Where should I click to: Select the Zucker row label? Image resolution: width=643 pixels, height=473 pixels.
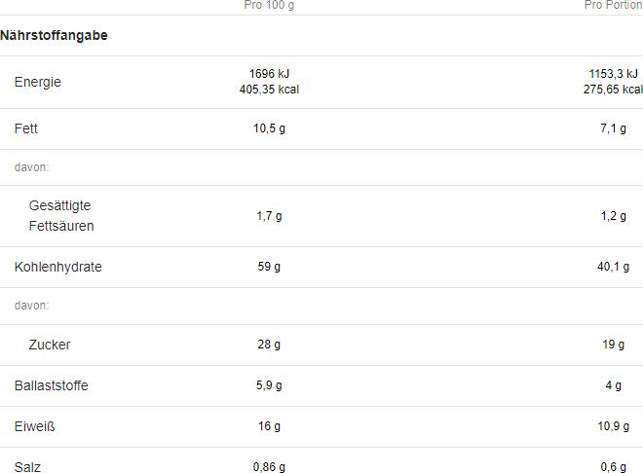pos(50,345)
